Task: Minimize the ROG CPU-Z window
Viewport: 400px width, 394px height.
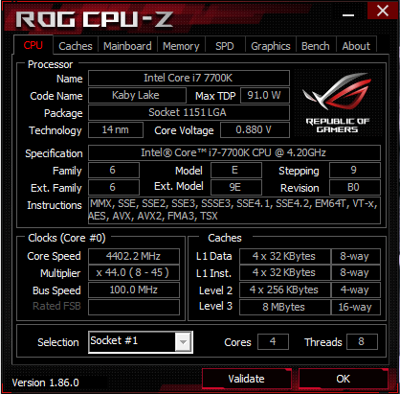Action: 348,15
